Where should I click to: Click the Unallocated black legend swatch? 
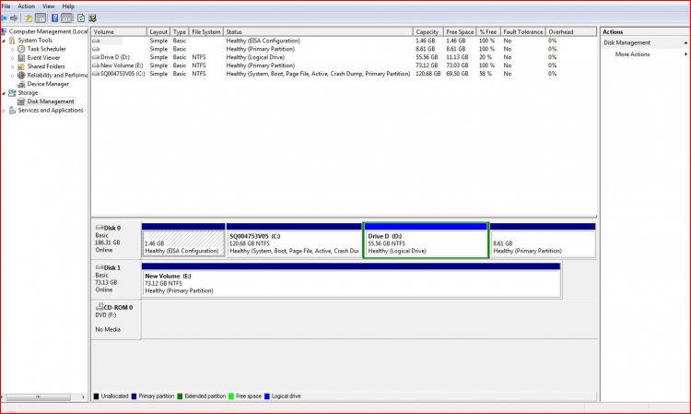point(96,396)
